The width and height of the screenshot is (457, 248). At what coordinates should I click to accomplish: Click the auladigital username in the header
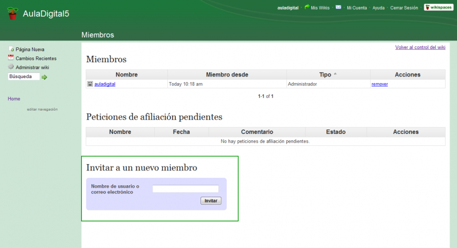click(288, 8)
